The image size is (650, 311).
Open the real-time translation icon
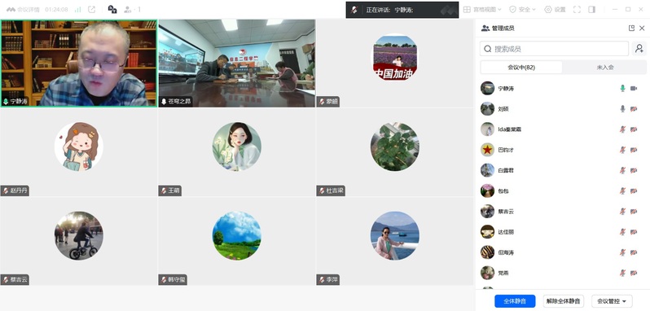click(x=112, y=10)
